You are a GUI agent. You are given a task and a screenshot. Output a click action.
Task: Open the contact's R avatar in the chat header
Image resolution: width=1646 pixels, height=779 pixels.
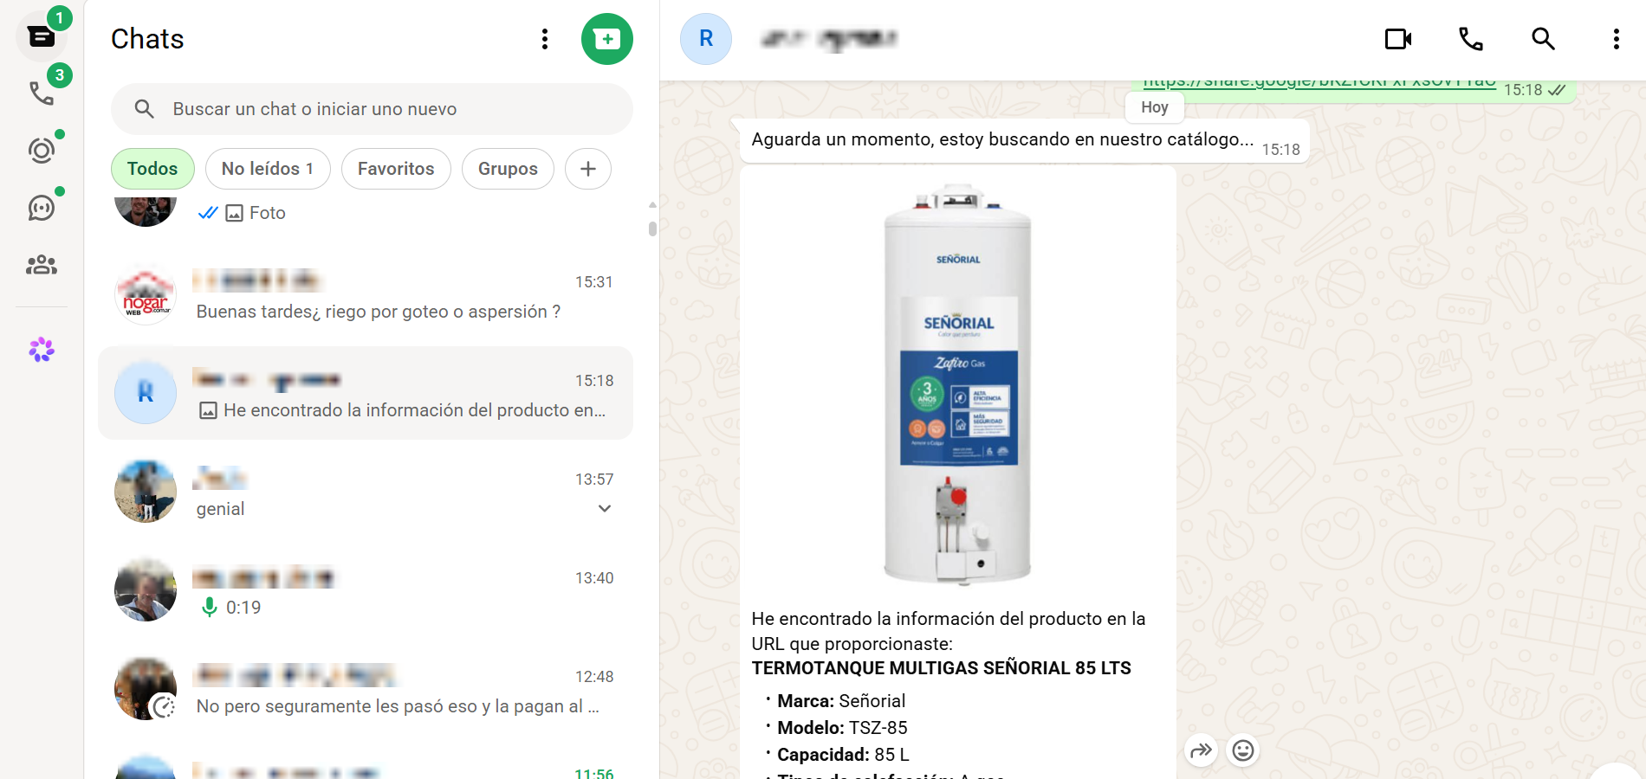[706, 39]
